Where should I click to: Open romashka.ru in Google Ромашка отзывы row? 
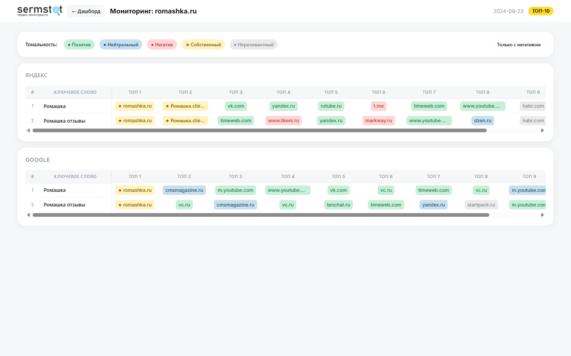(x=135, y=205)
